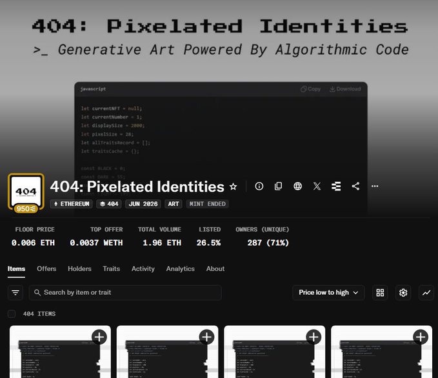Add the third item card to cart
Screen dimensions: 438x378
point(314,337)
